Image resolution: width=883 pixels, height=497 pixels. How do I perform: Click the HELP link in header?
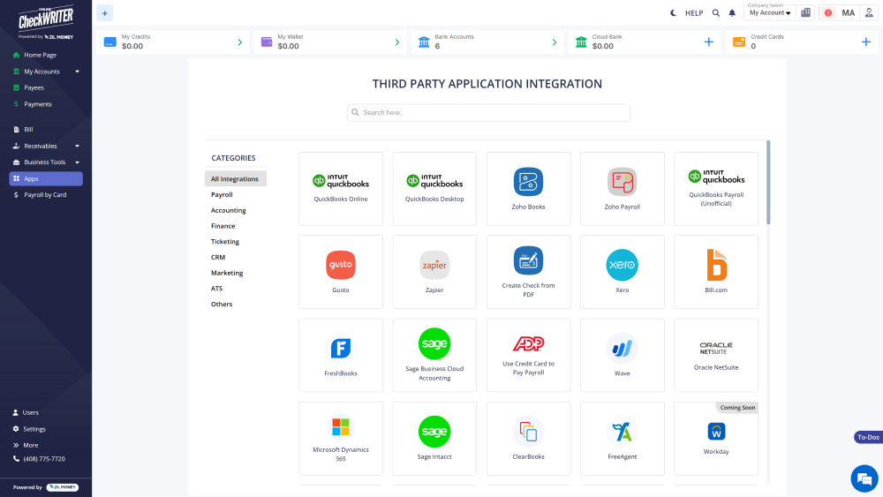click(x=694, y=13)
